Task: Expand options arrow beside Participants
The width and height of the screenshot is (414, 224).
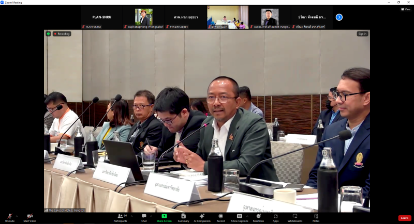Action: [132, 216]
